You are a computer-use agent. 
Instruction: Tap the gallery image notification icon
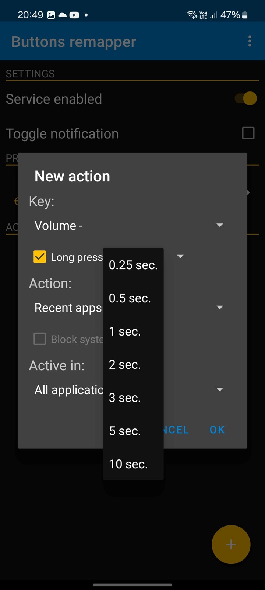(51, 15)
